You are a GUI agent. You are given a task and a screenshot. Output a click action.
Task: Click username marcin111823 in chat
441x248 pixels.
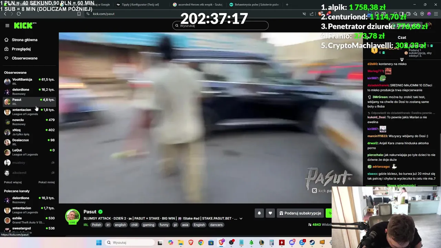pos(377,136)
